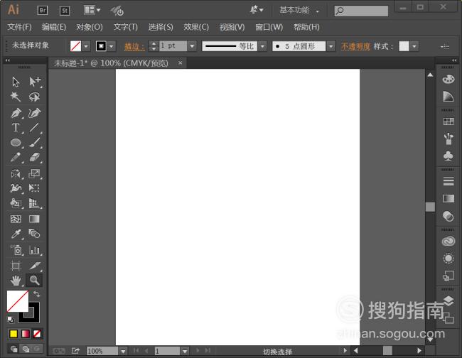Click the 描边 stroke link
Viewport: 462px width, 358px height.
[x=134, y=46]
